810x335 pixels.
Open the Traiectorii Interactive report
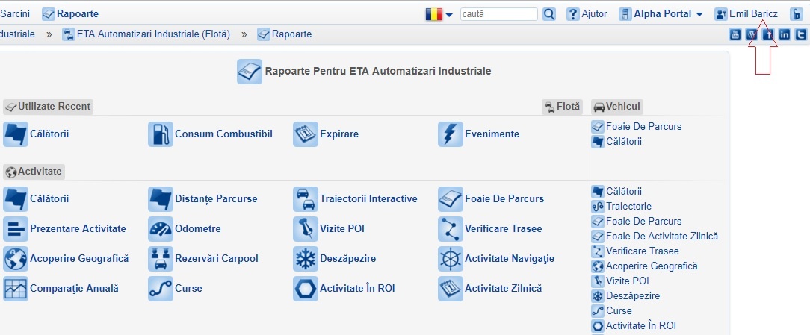pyautogui.click(x=356, y=199)
